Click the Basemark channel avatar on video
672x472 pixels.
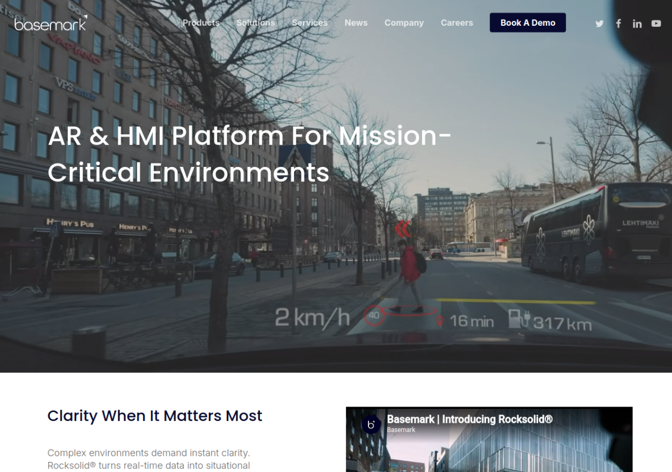pyautogui.click(x=371, y=424)
